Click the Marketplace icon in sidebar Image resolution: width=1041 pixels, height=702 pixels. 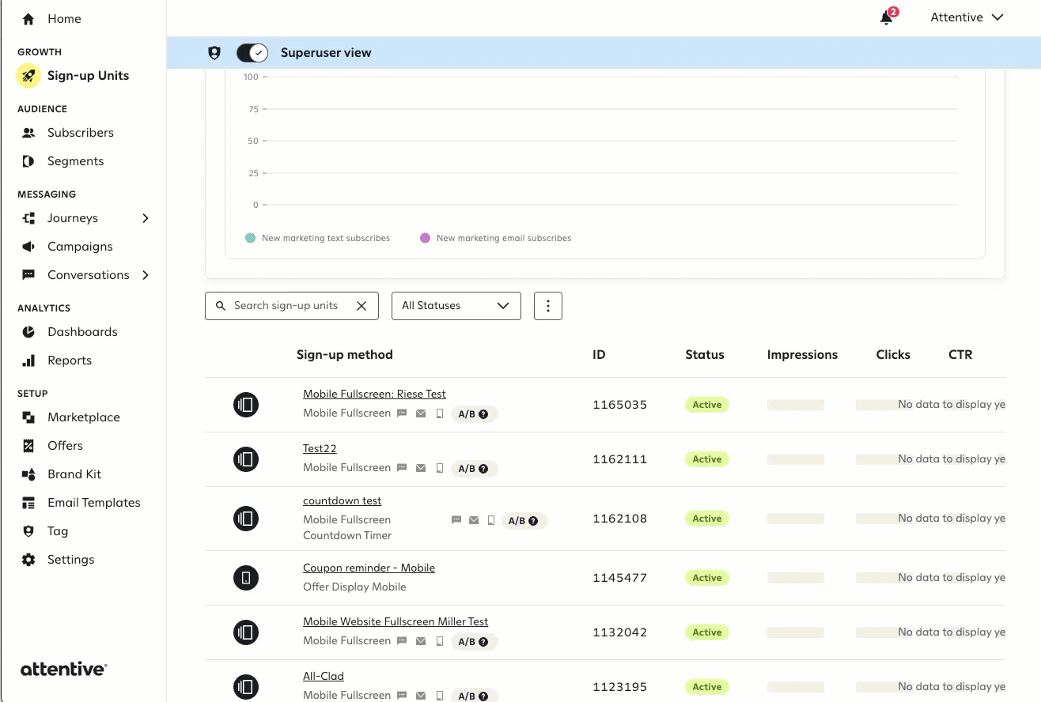[x=28, y=417]
